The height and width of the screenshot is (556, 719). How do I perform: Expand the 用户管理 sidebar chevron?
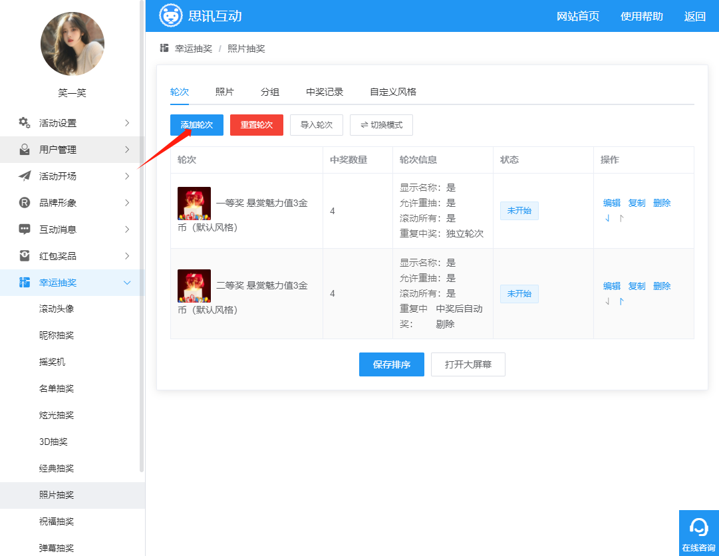tap(127, 150)
